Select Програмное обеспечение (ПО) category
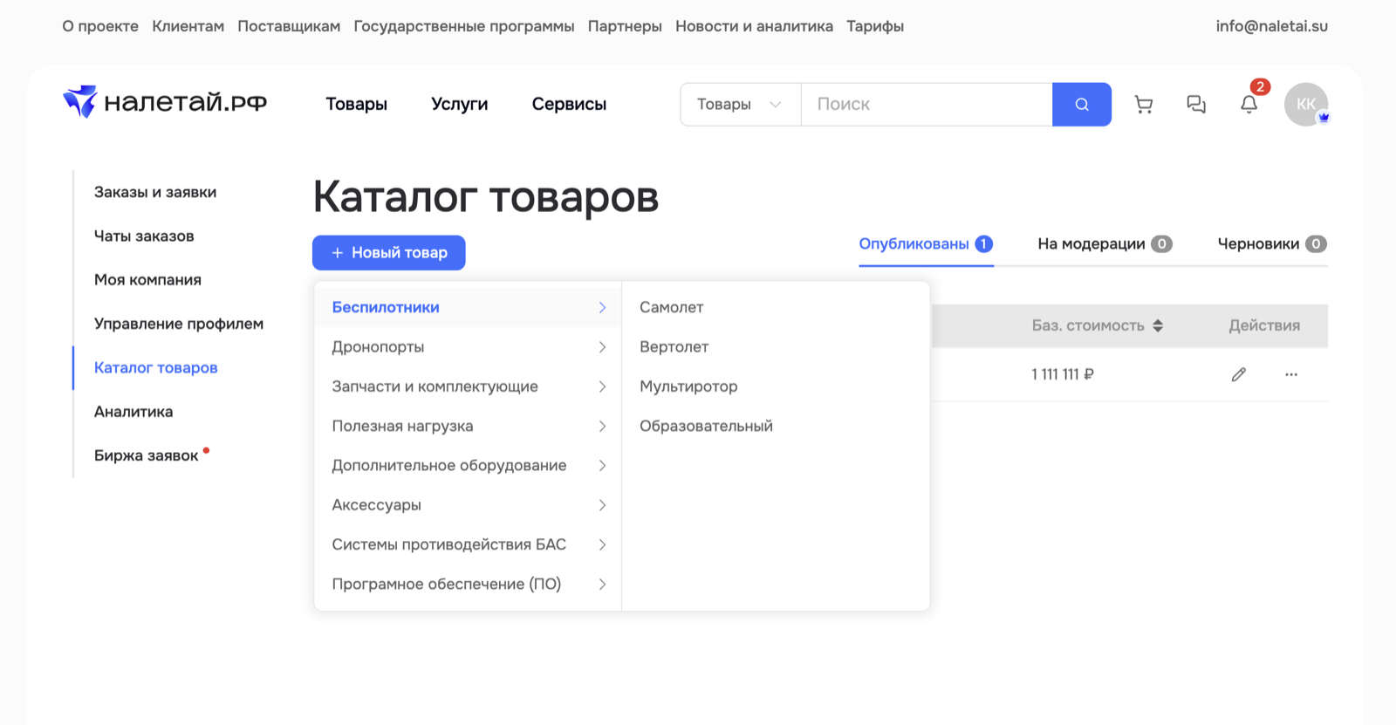 pos(468,585)
